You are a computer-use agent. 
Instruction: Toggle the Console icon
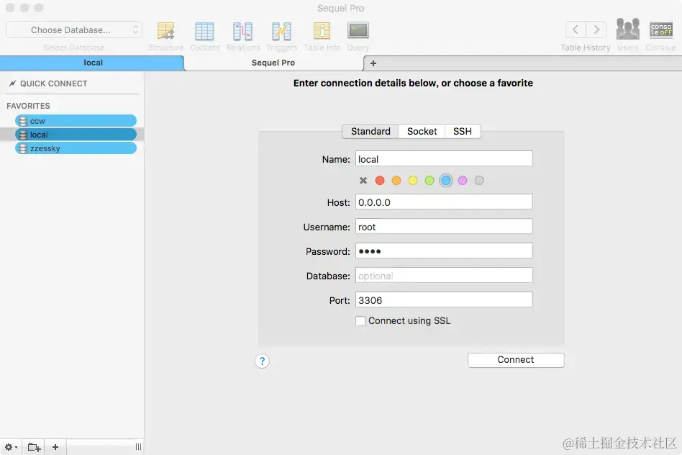coord(661,30)
